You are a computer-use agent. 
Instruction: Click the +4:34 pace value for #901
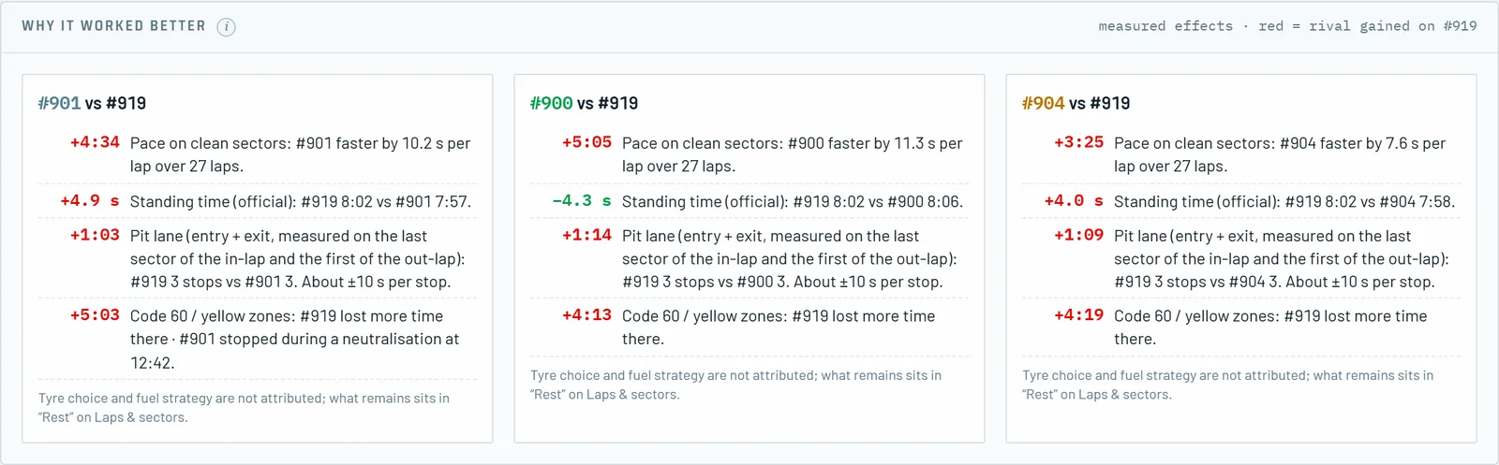(95, 142)
